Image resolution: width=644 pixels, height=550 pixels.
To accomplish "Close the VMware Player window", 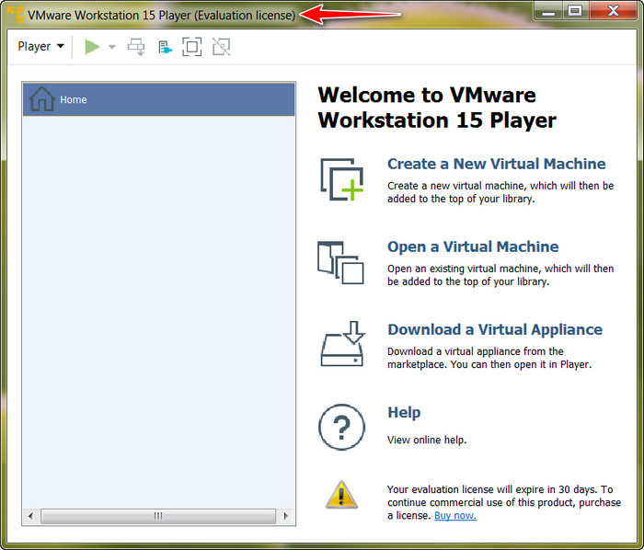I will (614, 11).
